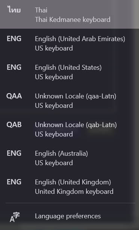Click the ไทย Thai language abbreviation
The height and width of the screenshot is (230, 139).
click(14, 10)
